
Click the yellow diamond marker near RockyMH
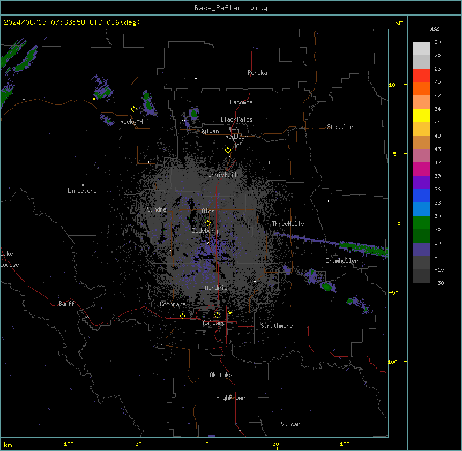pyautogui.click(x=133, y=109)
